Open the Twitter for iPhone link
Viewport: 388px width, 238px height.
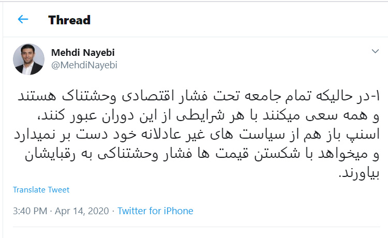[x=155, y=211]
